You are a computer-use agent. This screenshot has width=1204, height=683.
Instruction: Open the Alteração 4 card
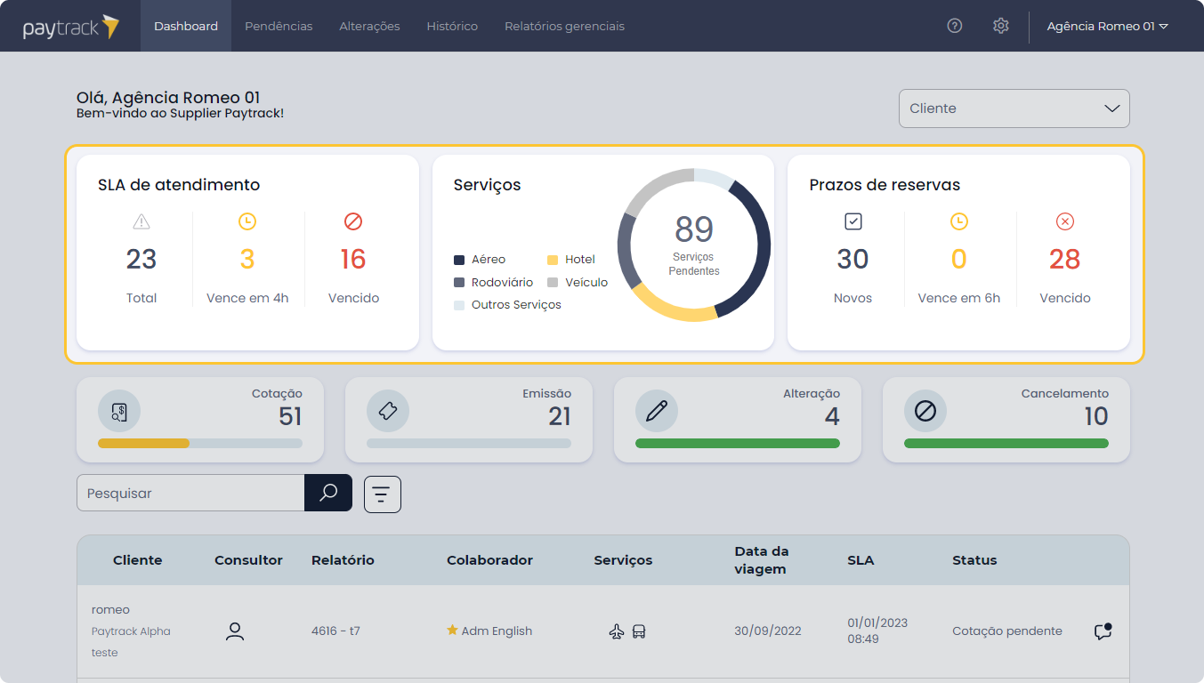[738, 420]
